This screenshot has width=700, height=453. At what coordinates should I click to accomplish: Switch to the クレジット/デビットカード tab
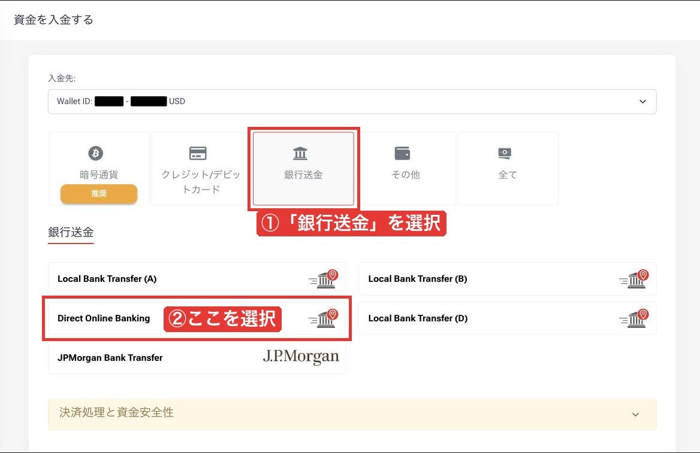click(201, 169)
